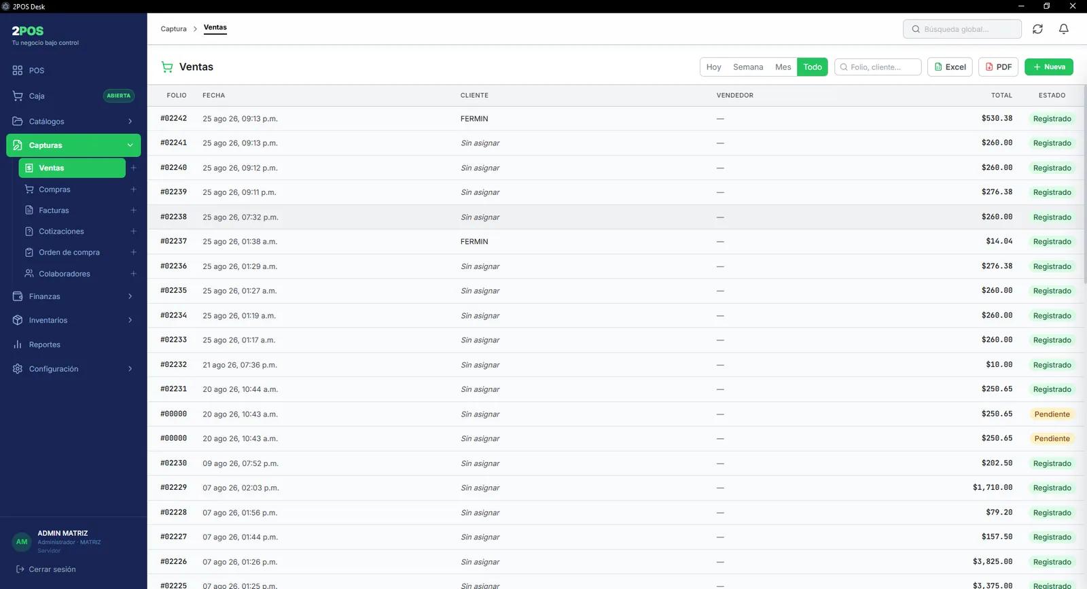
Task: Focus the Folio, cliente search field
Action: click(878, 67)
